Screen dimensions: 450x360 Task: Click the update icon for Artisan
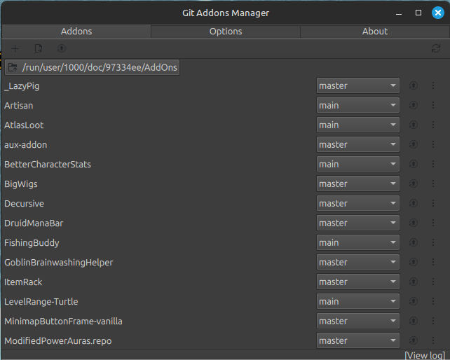pos(414,105)
